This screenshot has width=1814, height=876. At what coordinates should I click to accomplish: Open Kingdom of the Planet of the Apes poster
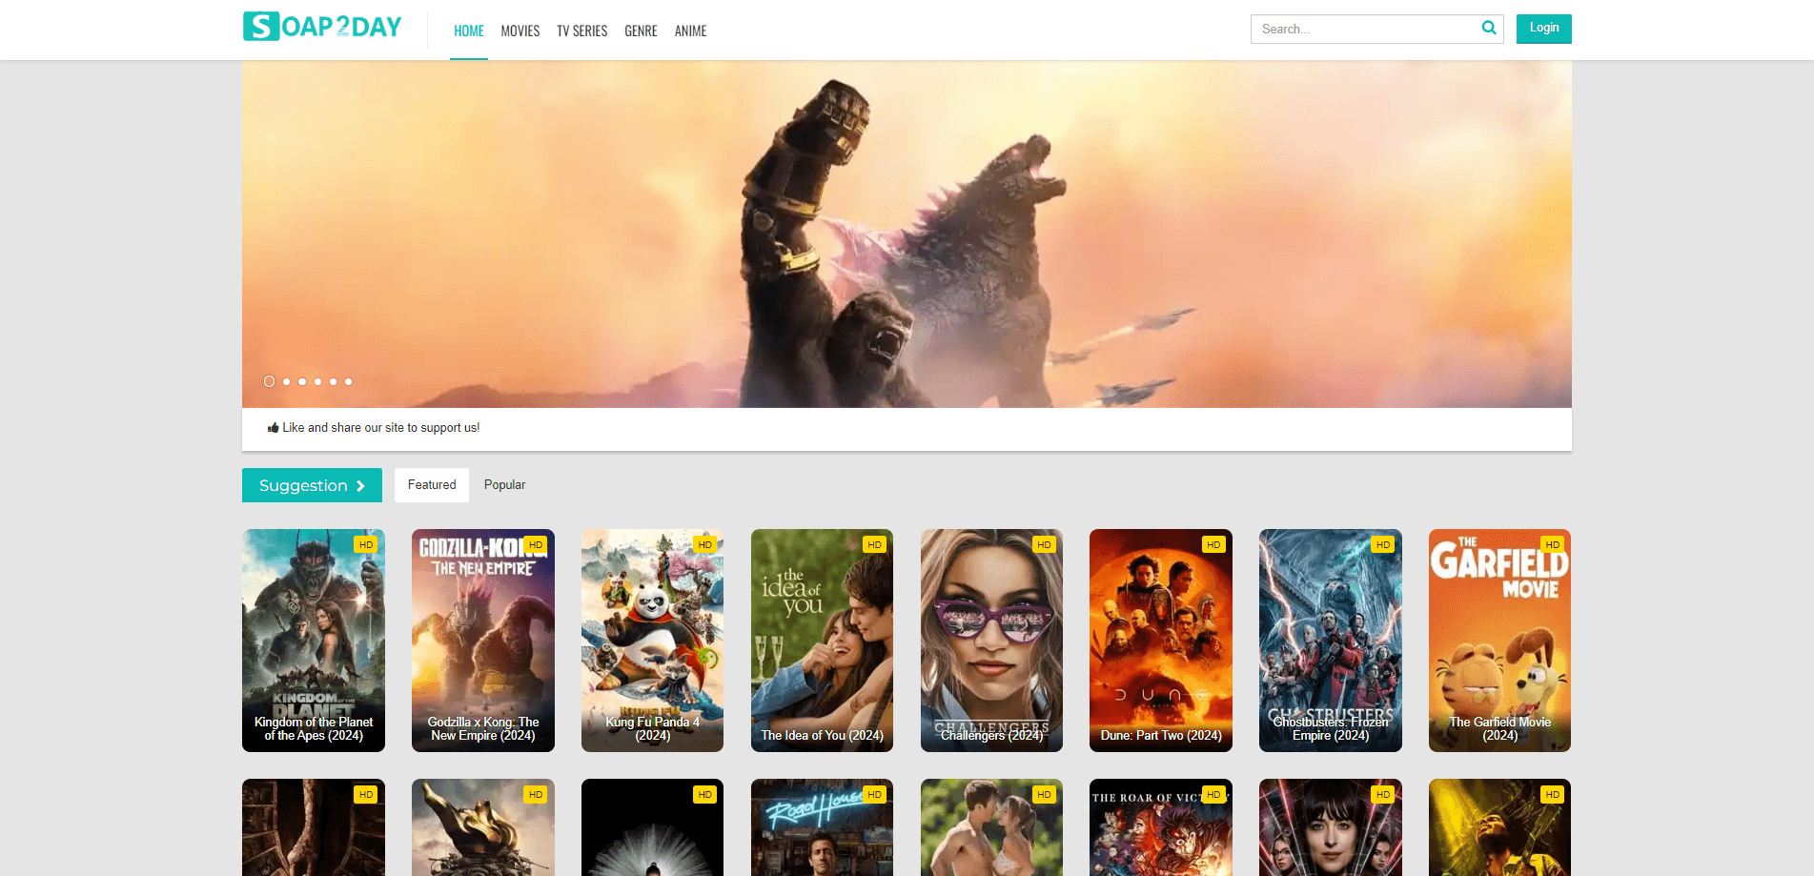click(x=314, y=641)
